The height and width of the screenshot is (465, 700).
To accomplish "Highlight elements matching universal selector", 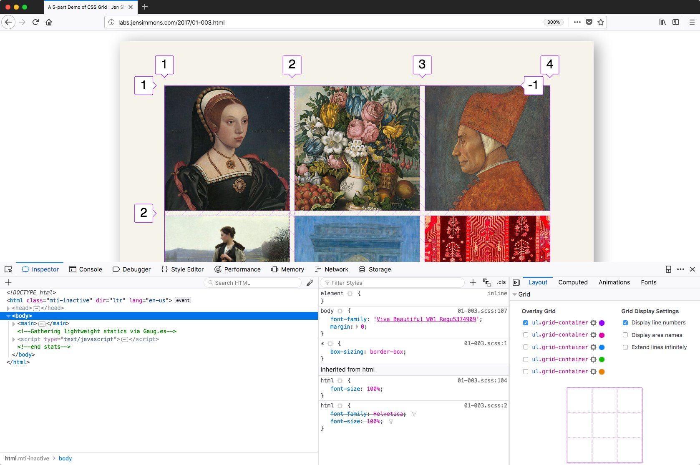I will pos(330,344).
